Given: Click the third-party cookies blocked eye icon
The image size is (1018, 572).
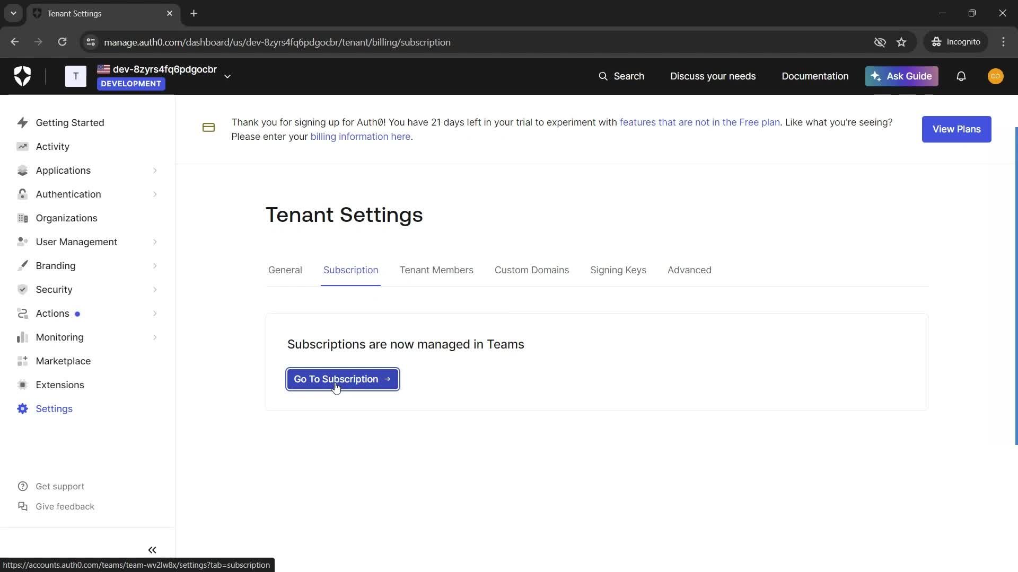Looking at the screenshot, I should coord(880,42).
